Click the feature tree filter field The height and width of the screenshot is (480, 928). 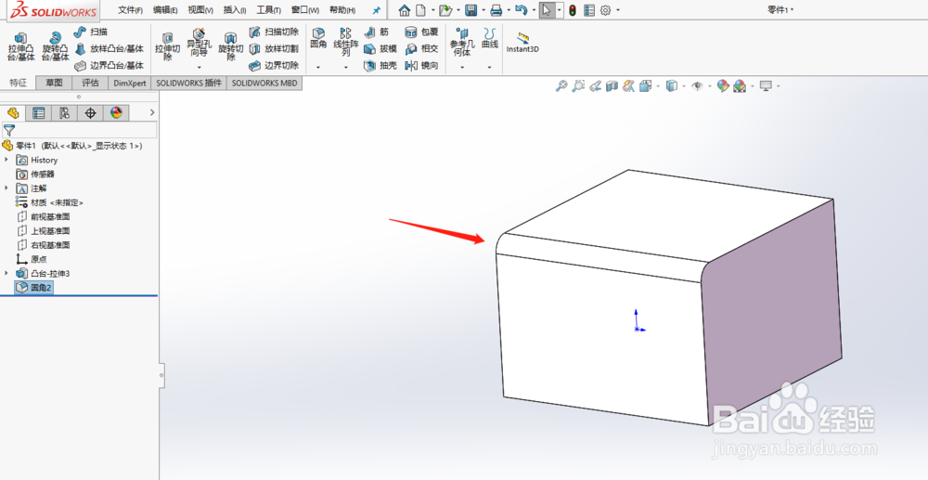79,130
